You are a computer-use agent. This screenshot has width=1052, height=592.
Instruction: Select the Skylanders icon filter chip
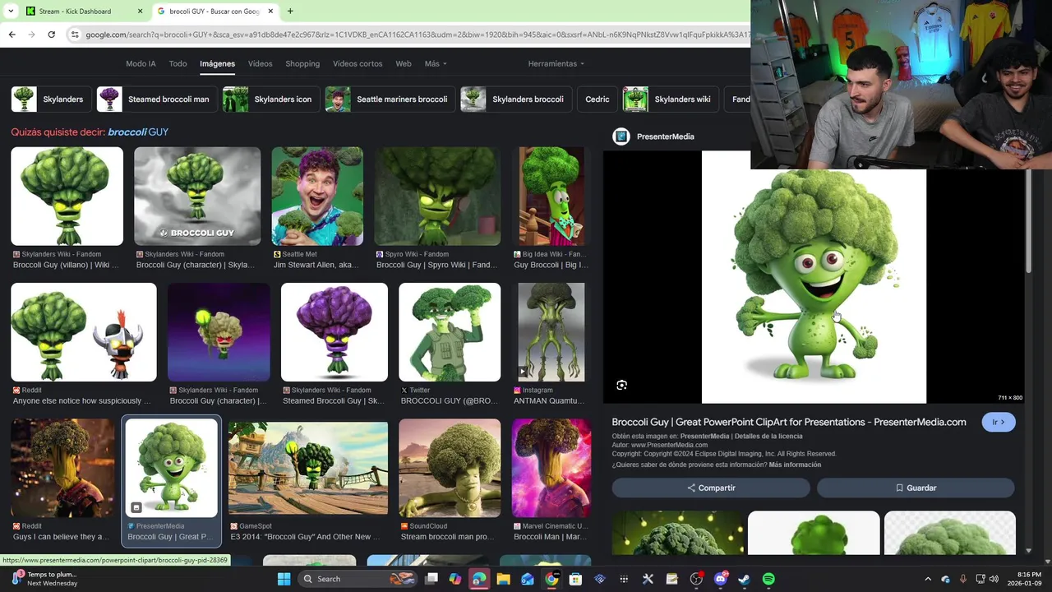[x=270, y=99]
